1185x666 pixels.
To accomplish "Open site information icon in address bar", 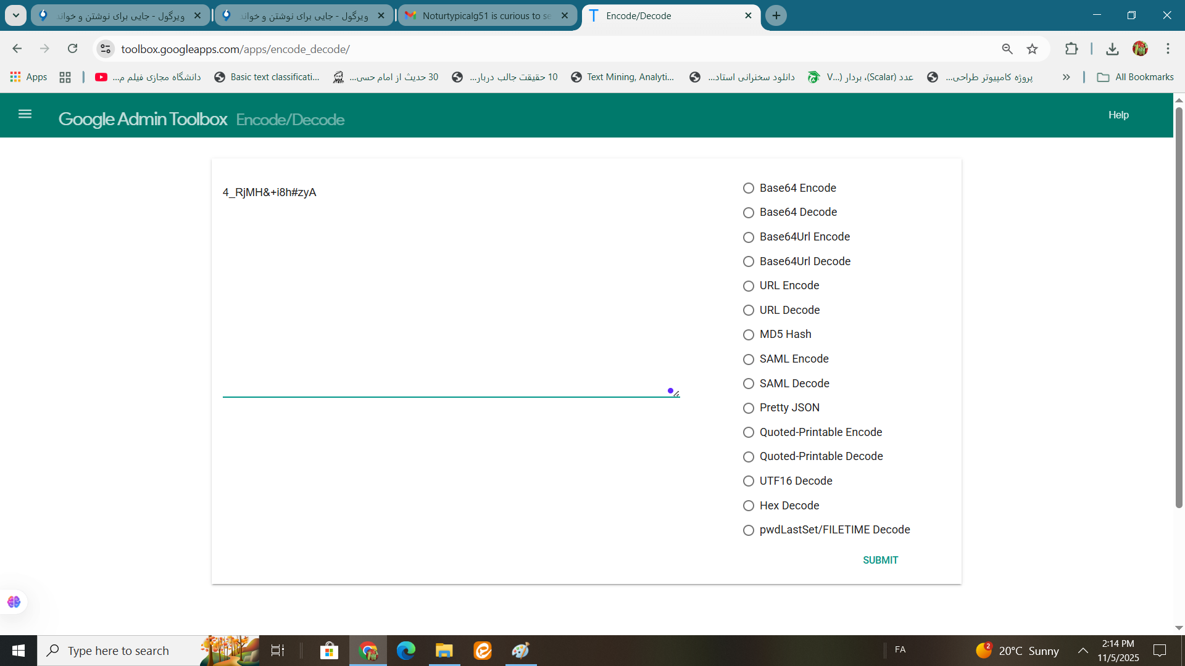I will click(106, 49).
